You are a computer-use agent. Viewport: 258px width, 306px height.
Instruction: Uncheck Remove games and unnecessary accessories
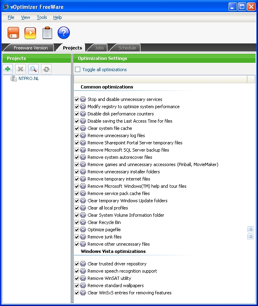coord(77,164)
